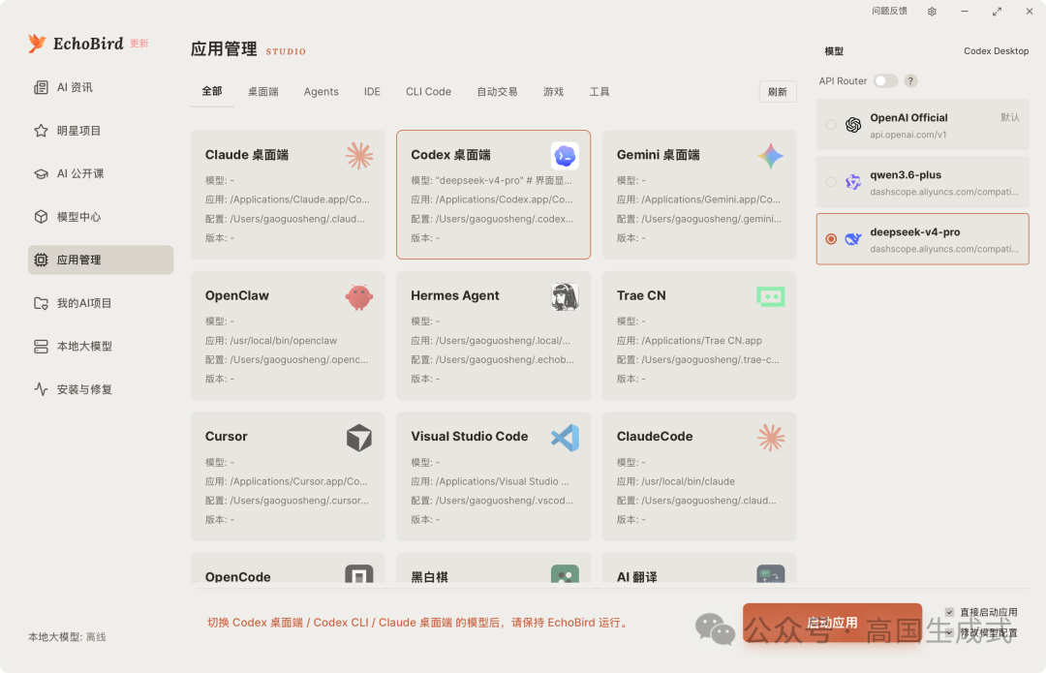Click the Cursor cube icon
The width and height of the screenshot is (1046, 673).
pos(359,439)
